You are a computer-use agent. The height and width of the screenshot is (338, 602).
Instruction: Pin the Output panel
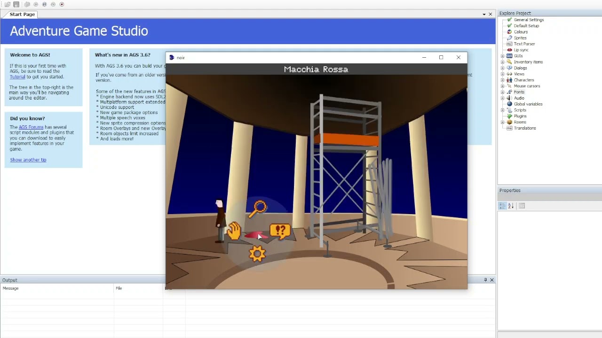pos(485,280)
